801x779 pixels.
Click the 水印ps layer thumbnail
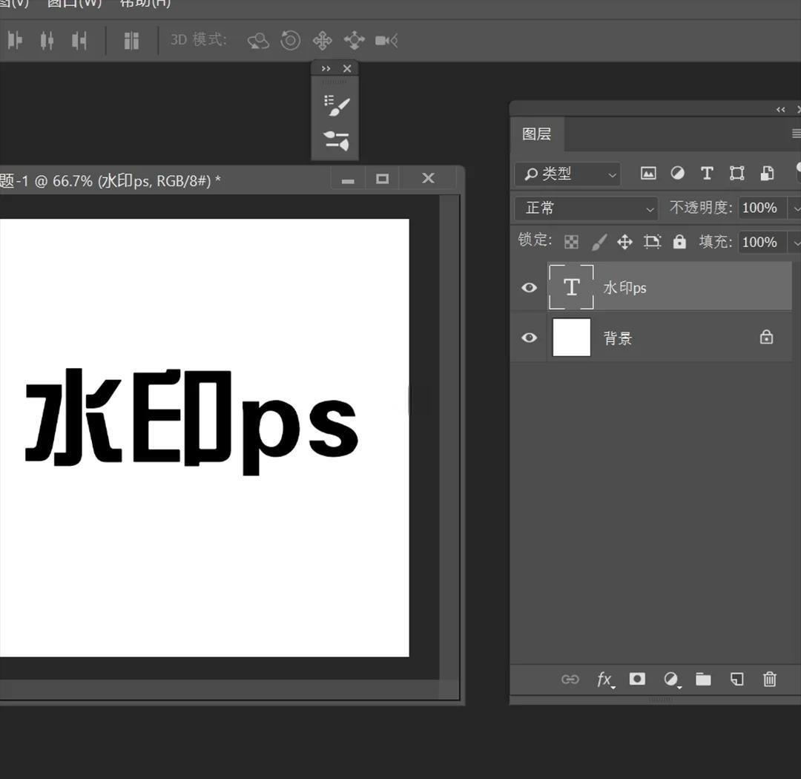(571, 287)
